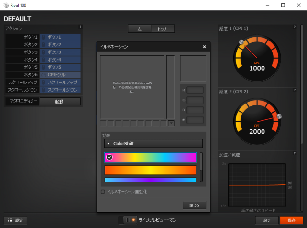Select the orange-yellow ColorShift gradient
The height and width of the screenshot is (228, 307).
click(150, 170)
